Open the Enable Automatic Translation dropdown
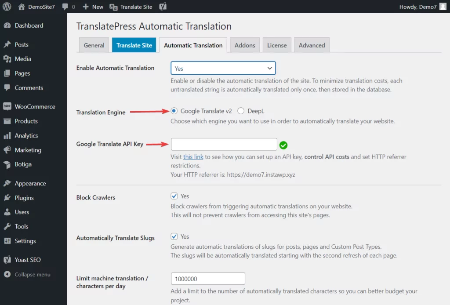 223,68
